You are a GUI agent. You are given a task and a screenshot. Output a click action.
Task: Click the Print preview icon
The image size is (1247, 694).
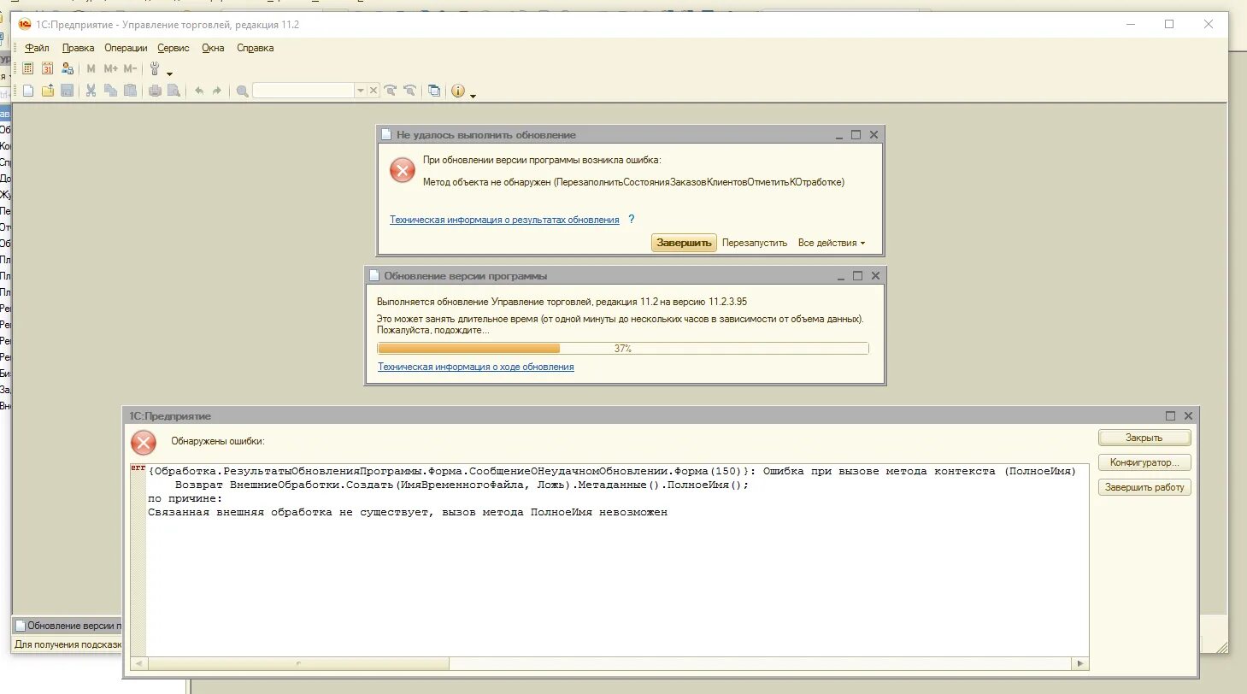pyautogui.click(x=174, y=91)
